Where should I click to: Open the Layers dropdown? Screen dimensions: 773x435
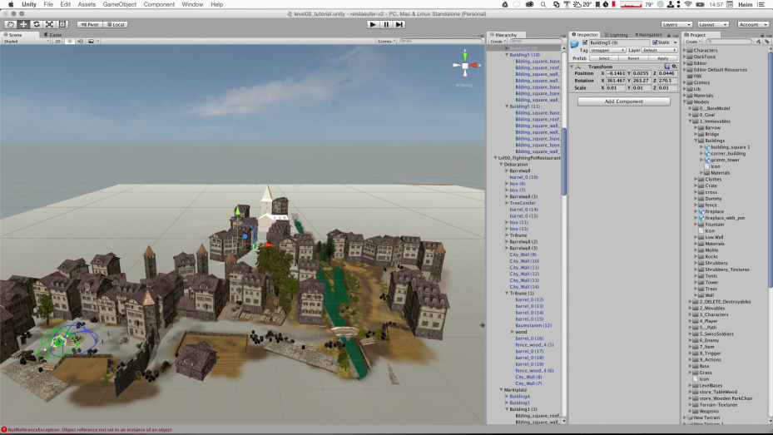[x=676, y=24]
